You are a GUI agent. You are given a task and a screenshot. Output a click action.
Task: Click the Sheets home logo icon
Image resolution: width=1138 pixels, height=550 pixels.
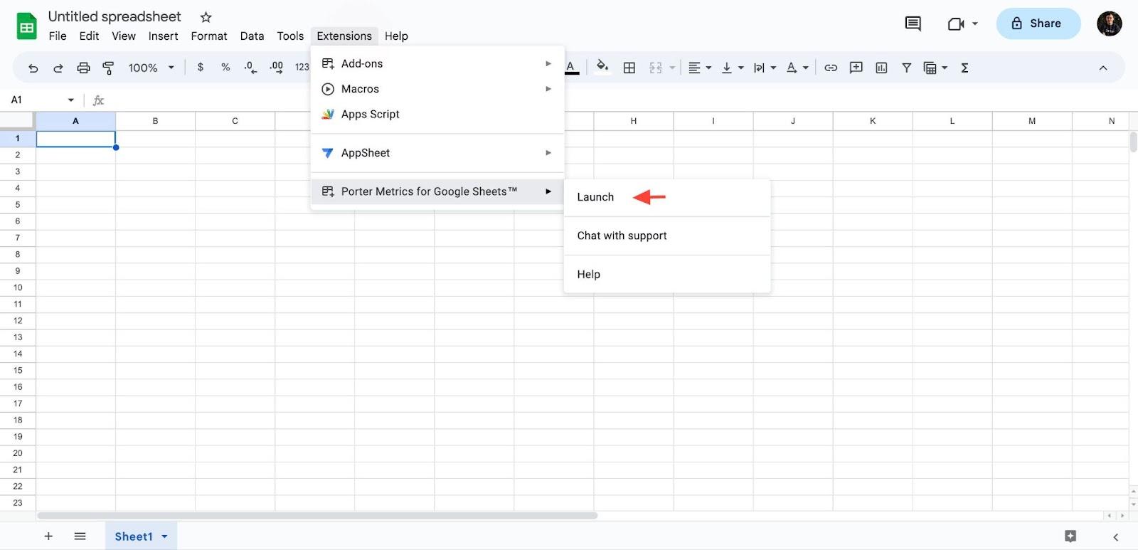pos(26,26)
